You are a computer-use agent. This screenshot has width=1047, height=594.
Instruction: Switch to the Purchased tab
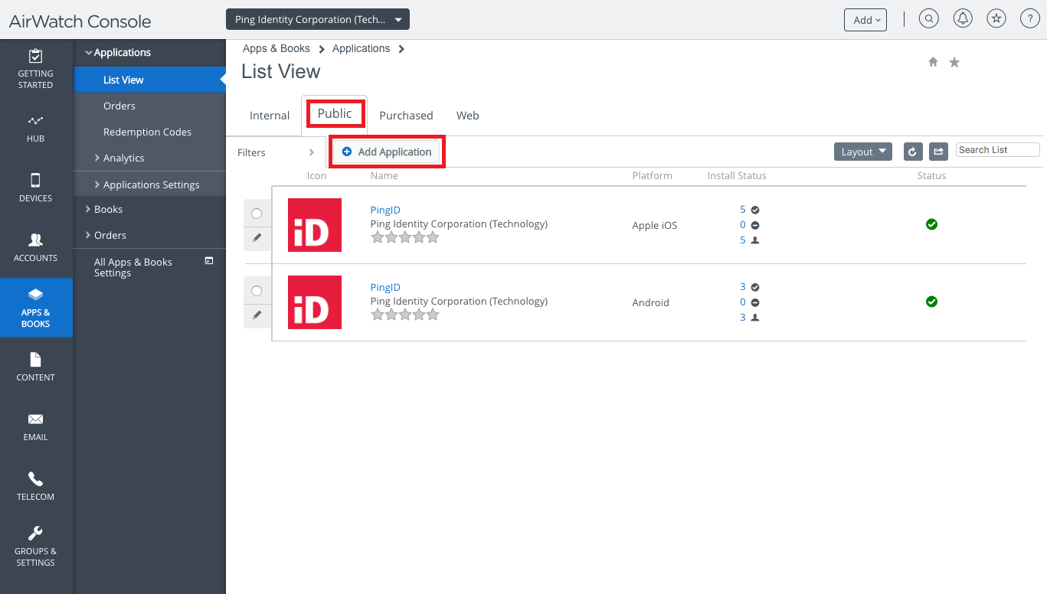pyautogui.click(x=406, y=116)
